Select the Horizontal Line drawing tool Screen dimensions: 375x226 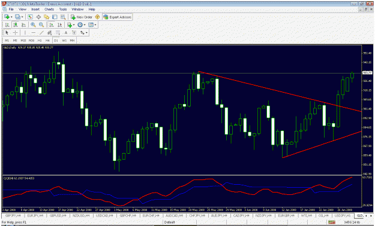(33, 33)
